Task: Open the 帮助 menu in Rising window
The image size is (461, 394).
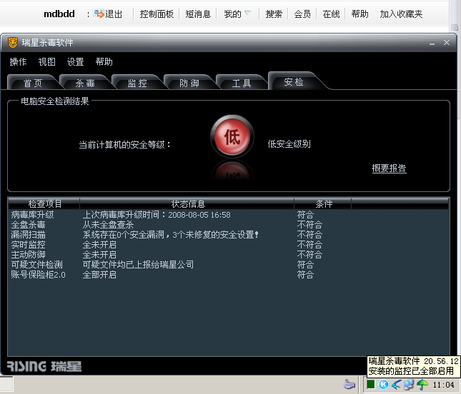Action: pos(104,61)
